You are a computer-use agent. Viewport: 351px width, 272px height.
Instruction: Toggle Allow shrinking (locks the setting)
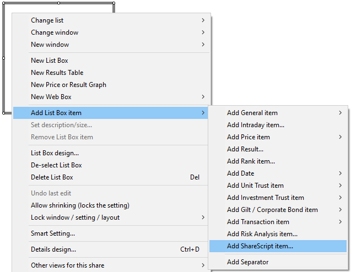(80, 205)
